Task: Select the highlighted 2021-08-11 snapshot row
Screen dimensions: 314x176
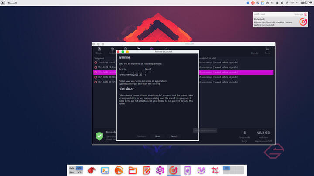Action: [x=183, y=72]
